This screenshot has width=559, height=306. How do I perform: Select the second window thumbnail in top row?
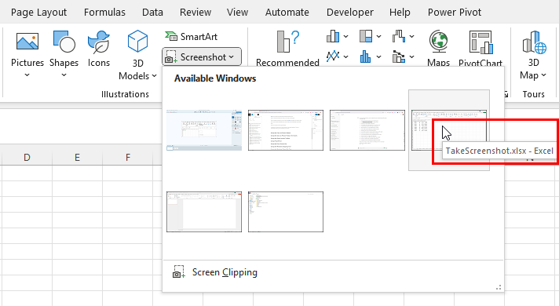pos(286,130)
